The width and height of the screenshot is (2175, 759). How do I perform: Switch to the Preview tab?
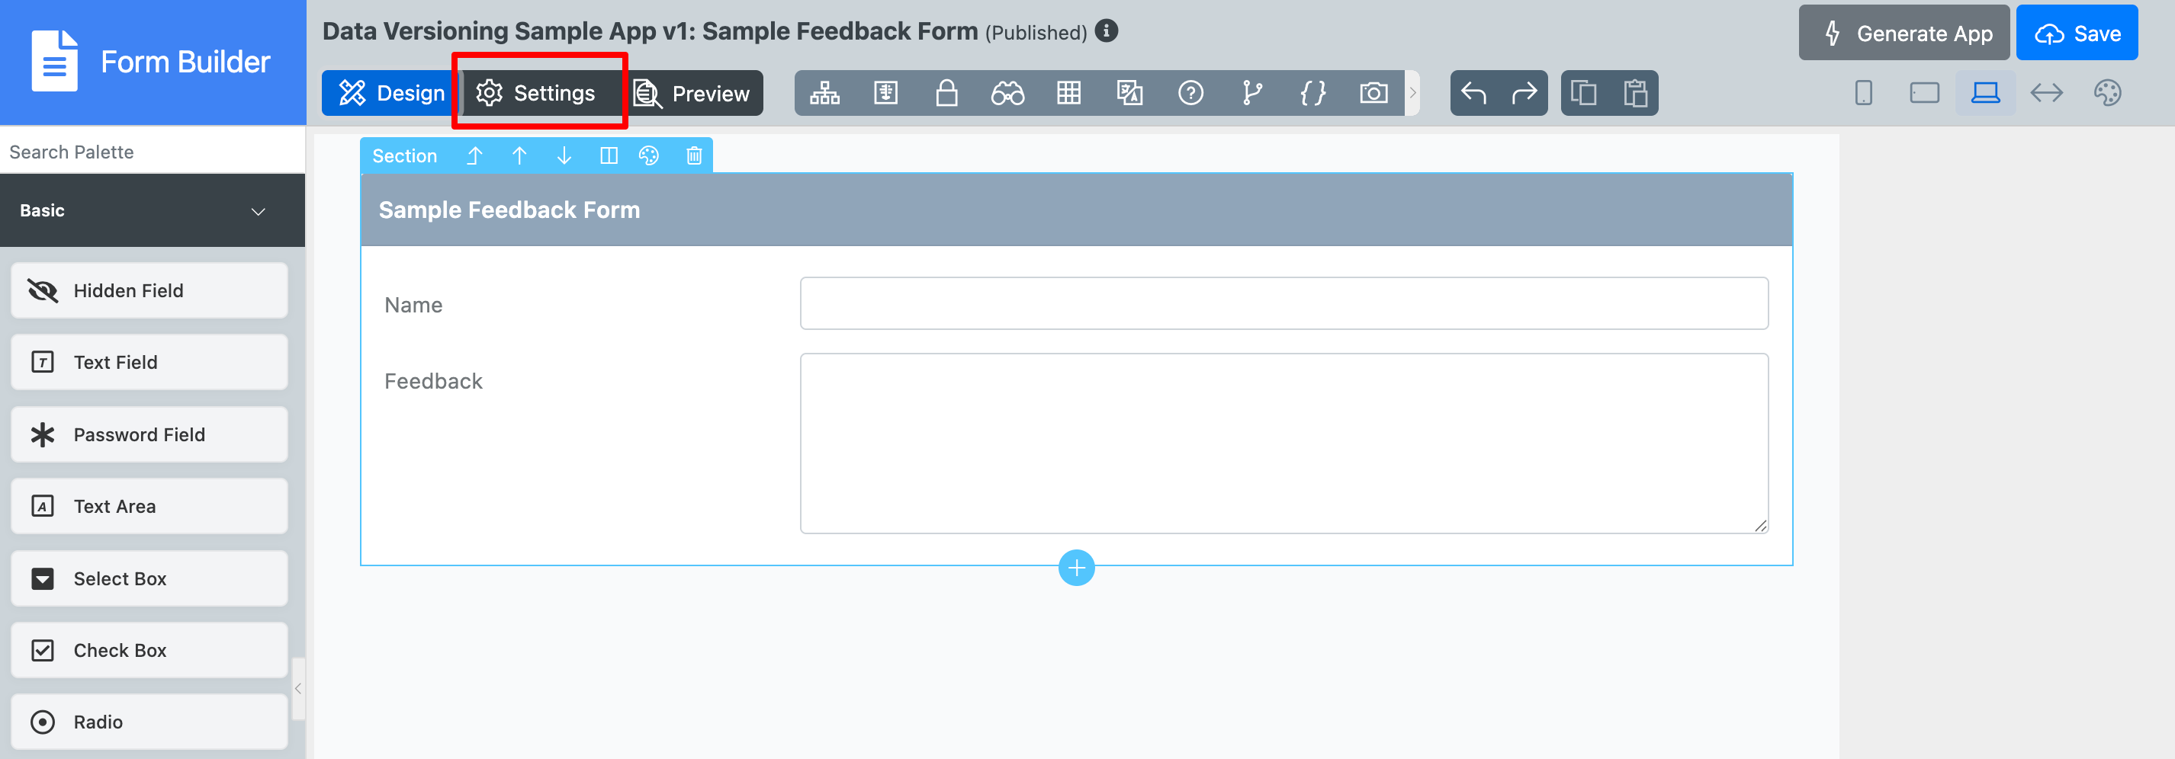(x=692, y=93)
